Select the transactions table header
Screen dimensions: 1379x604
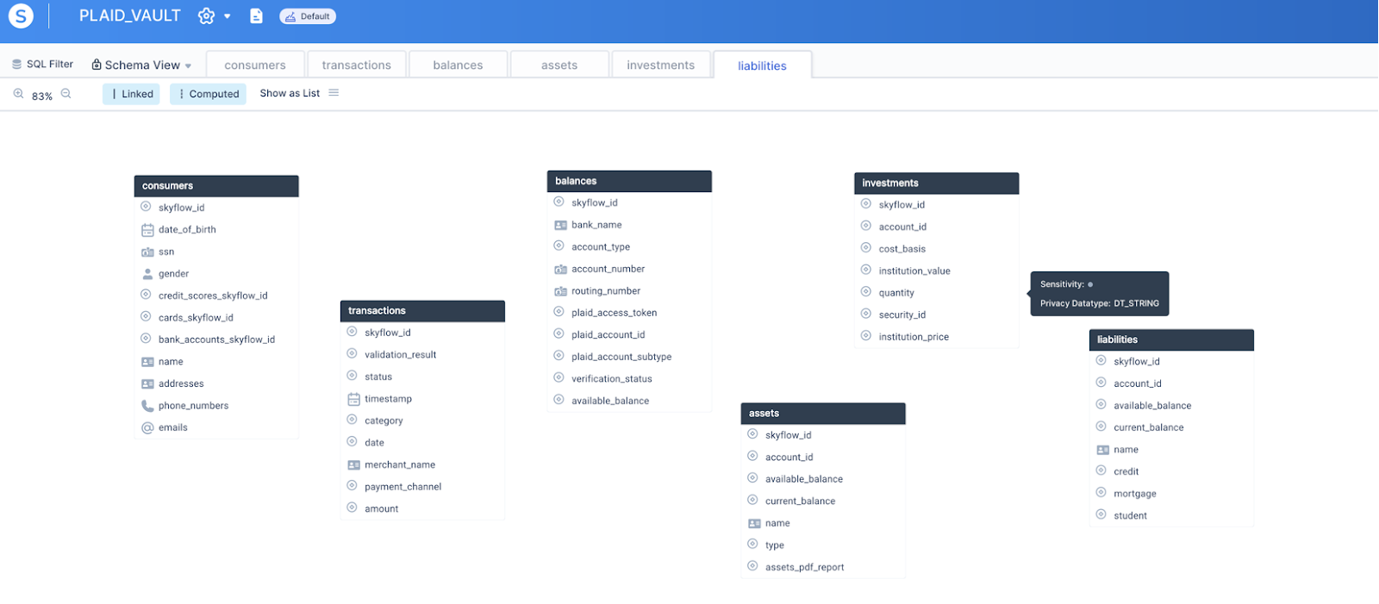pyautogui.click(x=422, y=311)
